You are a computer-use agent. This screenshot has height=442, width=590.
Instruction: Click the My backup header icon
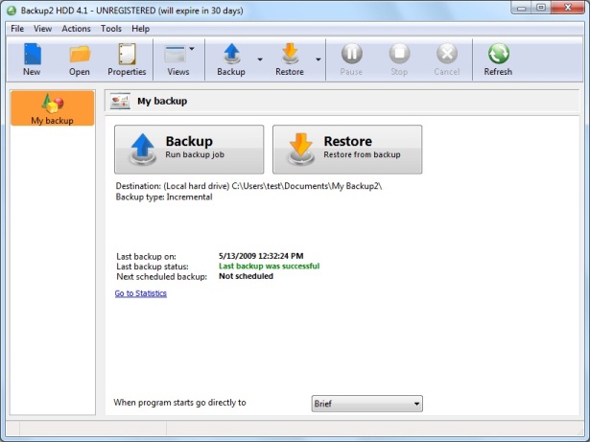coord(120,101)
